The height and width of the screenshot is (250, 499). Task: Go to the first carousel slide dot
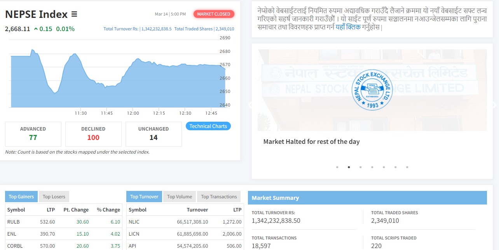(x=337, y=167)
